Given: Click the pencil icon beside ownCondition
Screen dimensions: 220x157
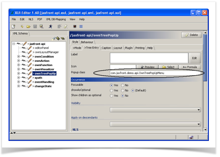Looking at the screenshot, I should (x=30, y=56).
